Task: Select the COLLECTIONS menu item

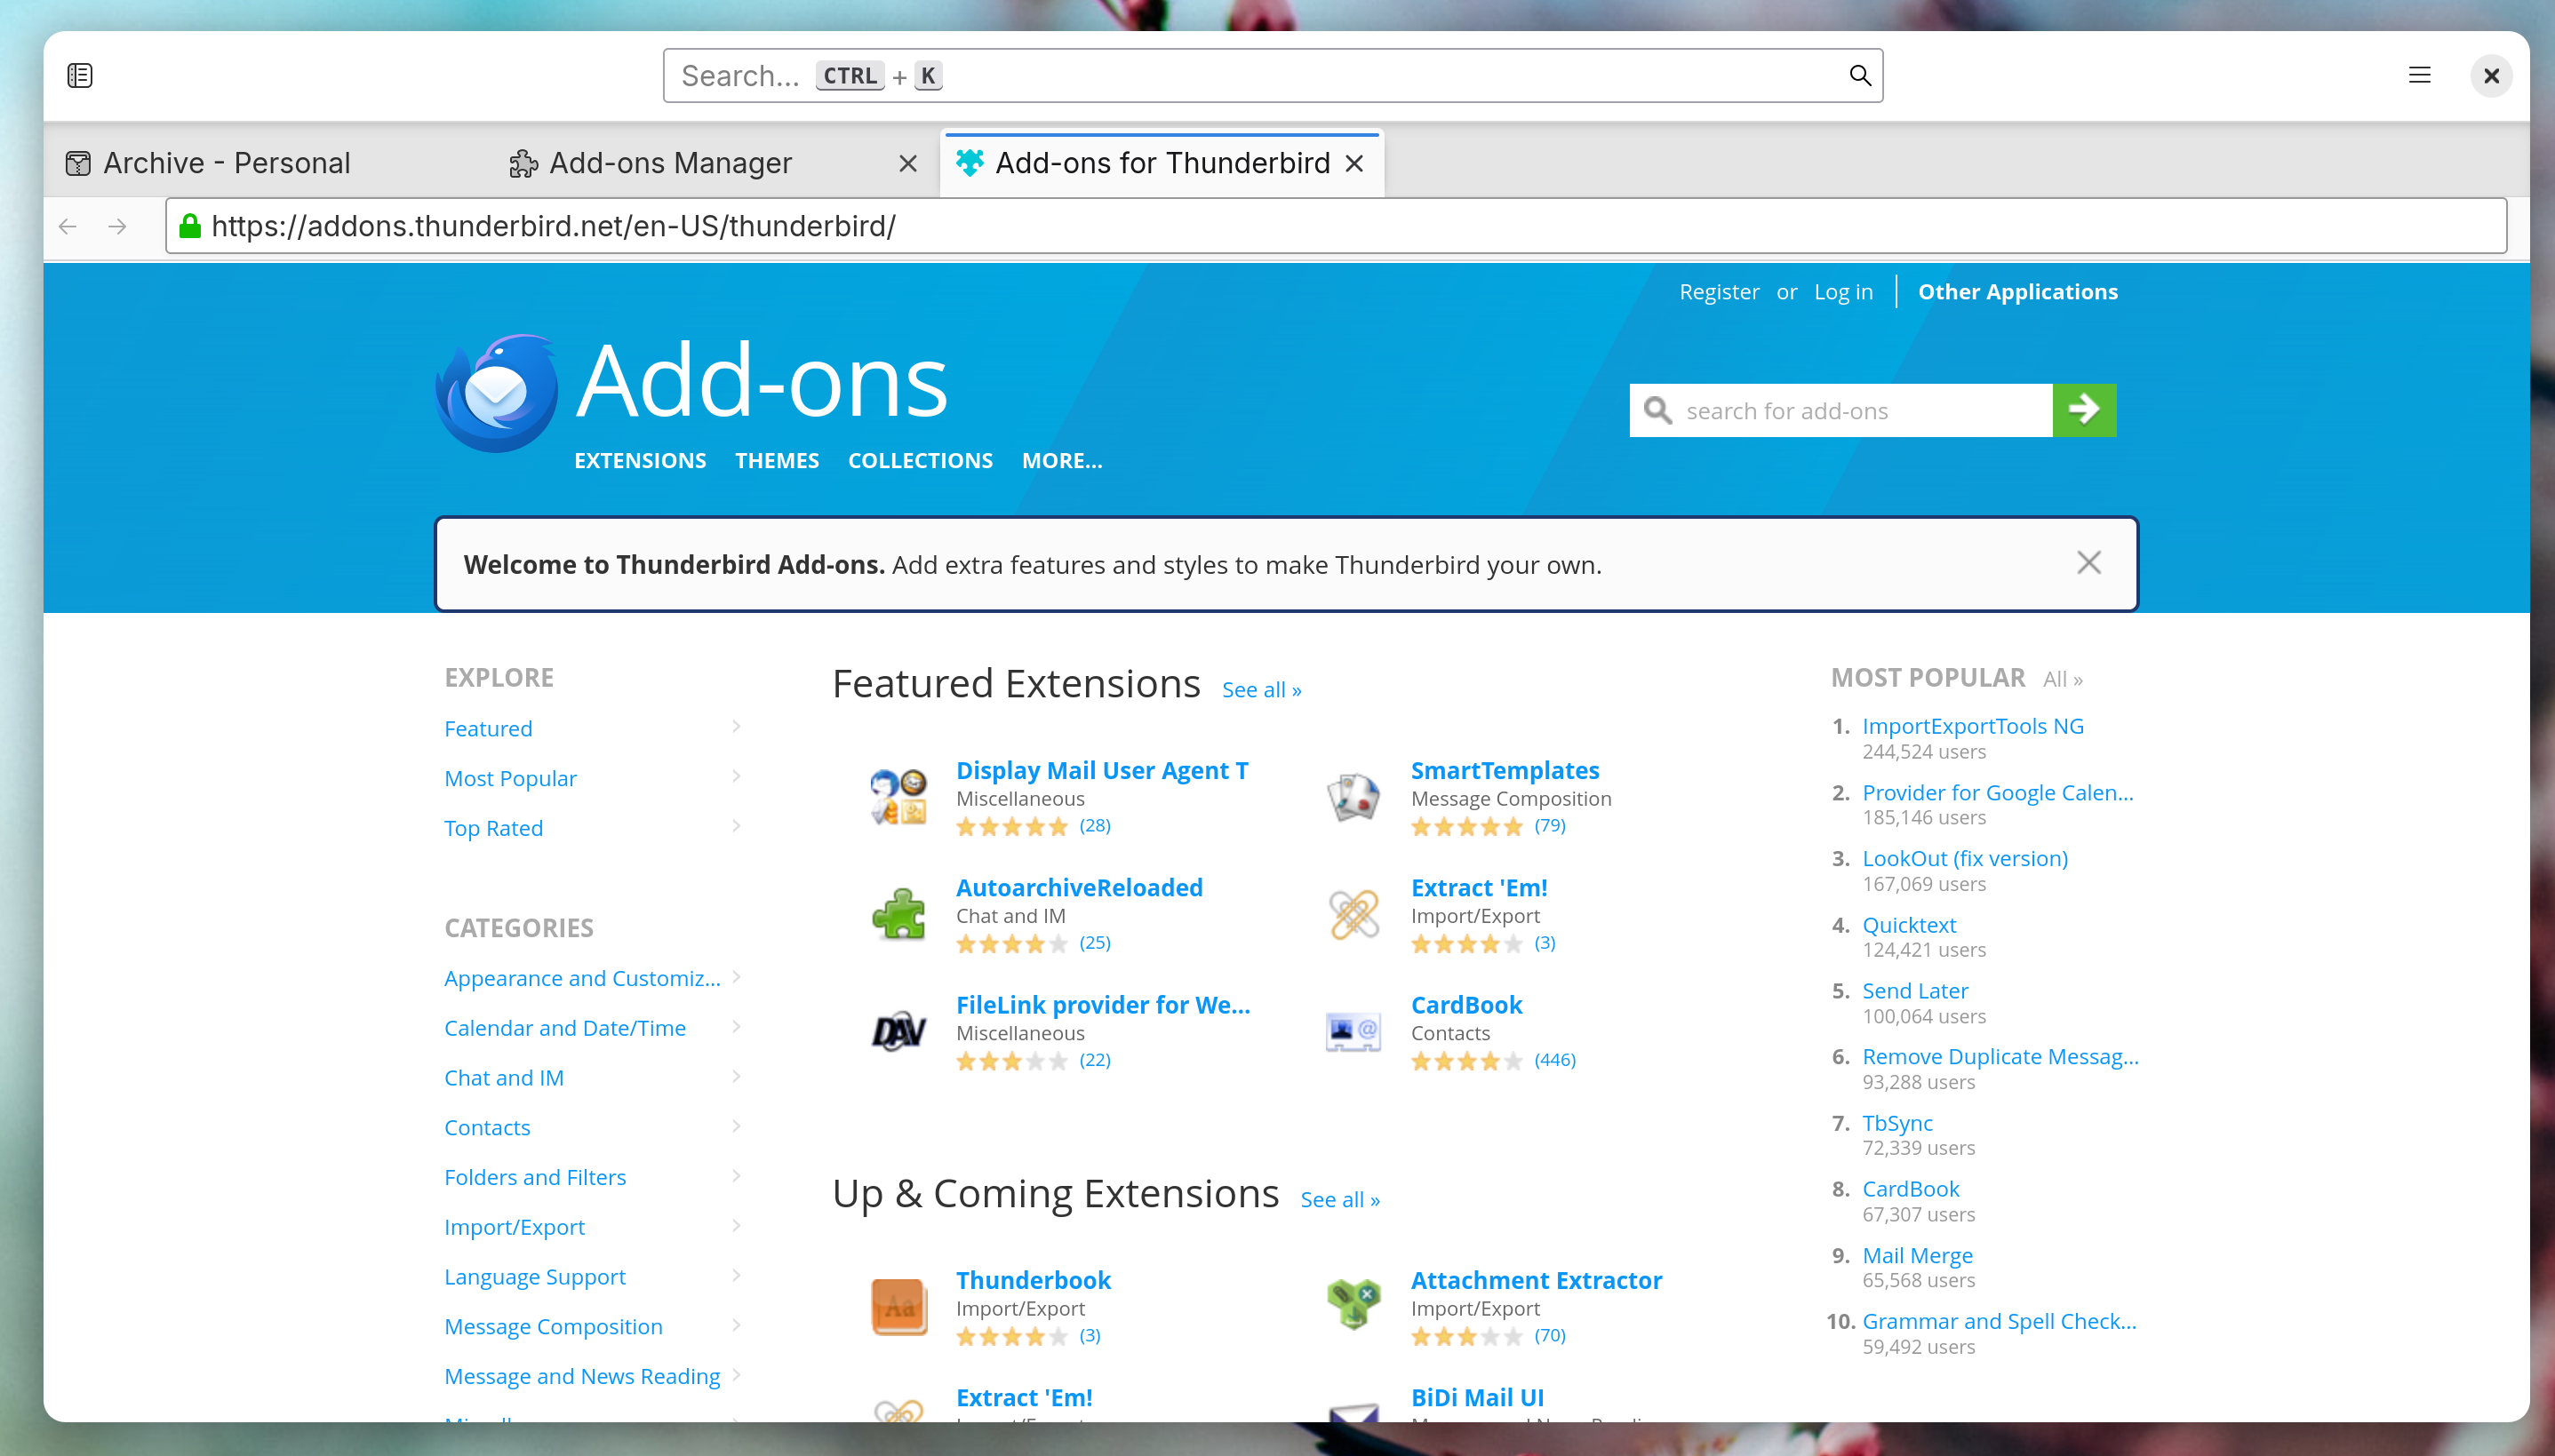Action: pyautogui.click(x=920, y=459)
